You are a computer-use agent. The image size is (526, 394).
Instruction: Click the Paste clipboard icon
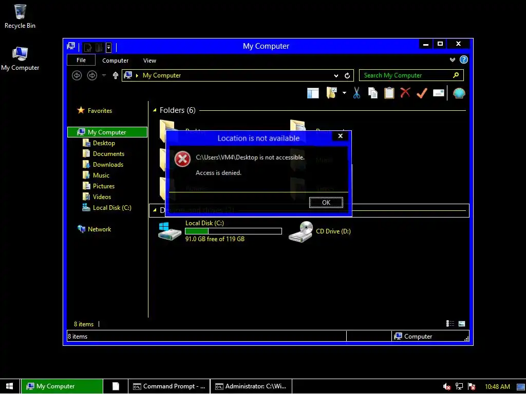pos(389,93)
